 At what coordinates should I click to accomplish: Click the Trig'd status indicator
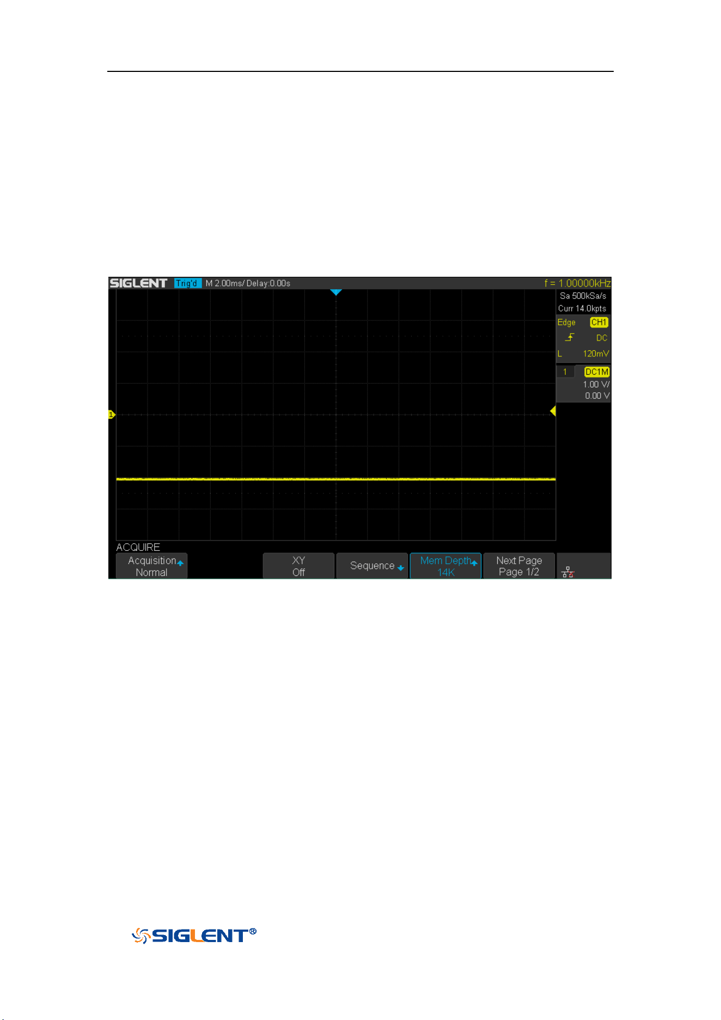188,283
